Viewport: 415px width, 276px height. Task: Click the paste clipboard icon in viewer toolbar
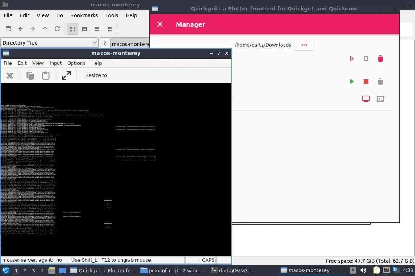[46, 75]
